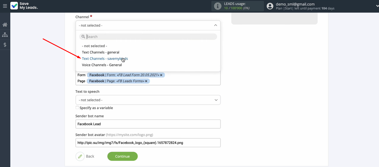Image resolution: width=379 pixels, height=167 pixels.
Task: Click the Sender bot avatar URL field
Action: click(x=148, y=143)
